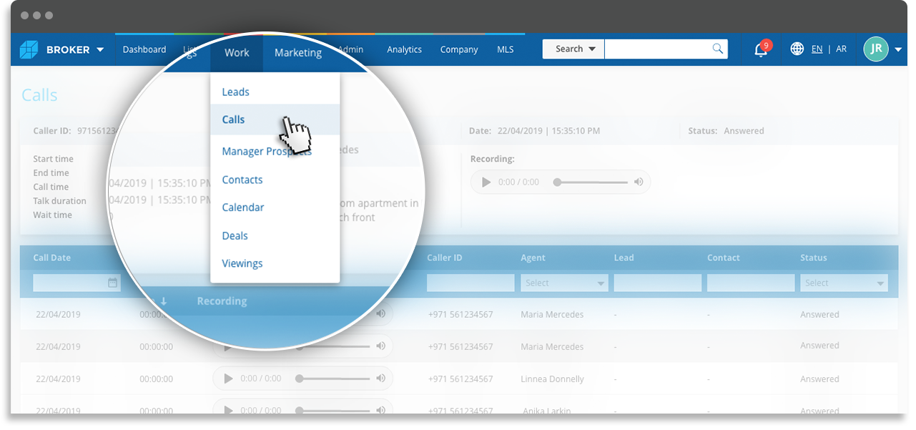Play recording in Anika Larkin row

coord(229,411)
